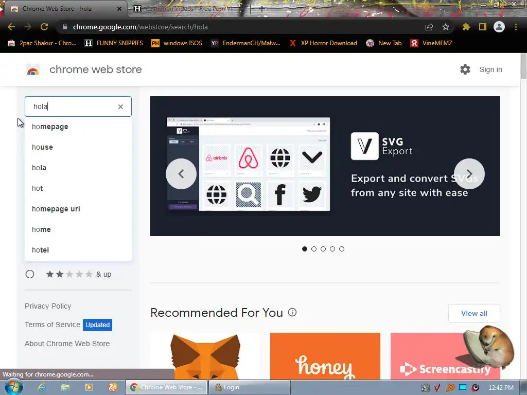The width and height of the screenshot is (527, 395).
Task: Choose 'house' search suggestion
Action: [78, 147]
